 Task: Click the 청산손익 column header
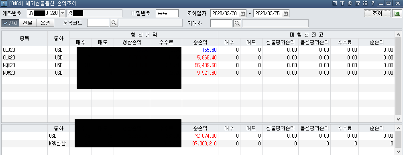tap(132, 43)
